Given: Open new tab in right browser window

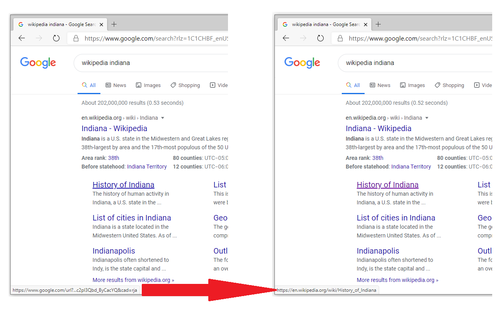Looking at the screenshot, I should (378, 24).
